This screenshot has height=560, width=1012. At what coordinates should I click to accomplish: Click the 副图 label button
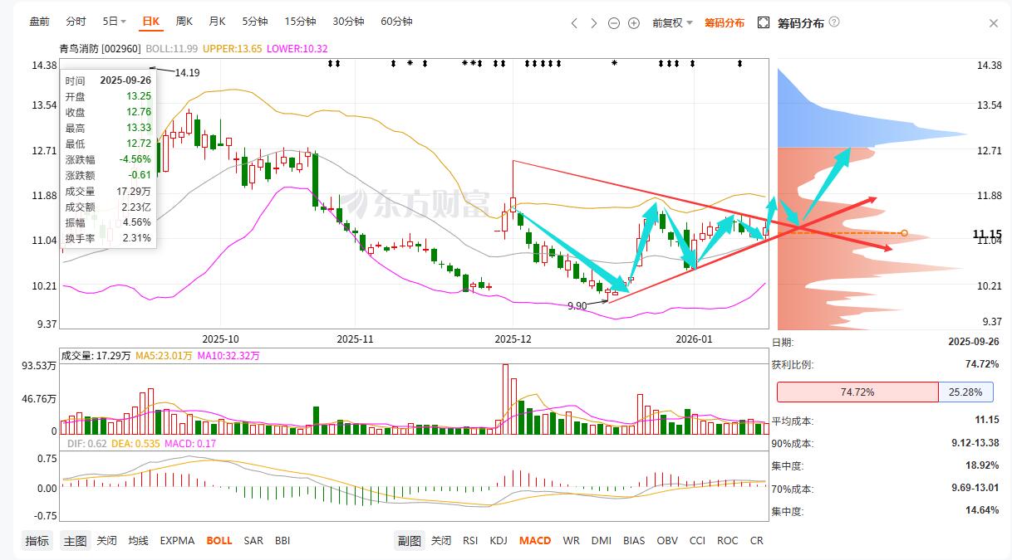coord(410,541)
